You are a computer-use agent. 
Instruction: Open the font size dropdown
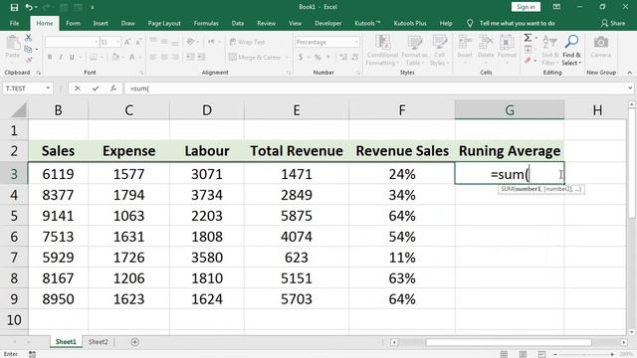[117, 42]
